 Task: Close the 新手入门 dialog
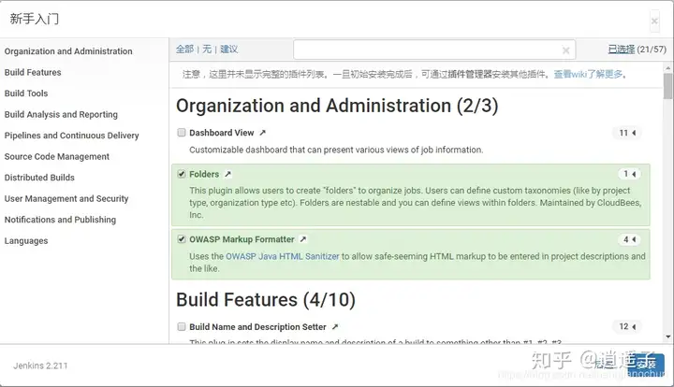coord(654,21)
